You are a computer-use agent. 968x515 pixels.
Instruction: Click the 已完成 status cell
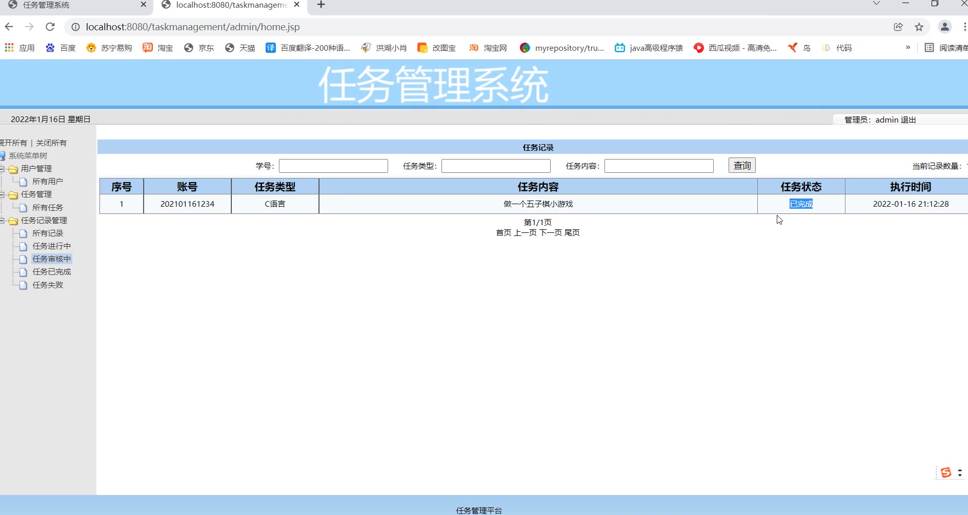click(x=801, y=204)
